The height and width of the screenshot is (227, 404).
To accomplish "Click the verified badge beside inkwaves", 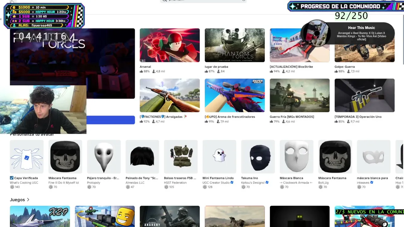I will 372,183.
